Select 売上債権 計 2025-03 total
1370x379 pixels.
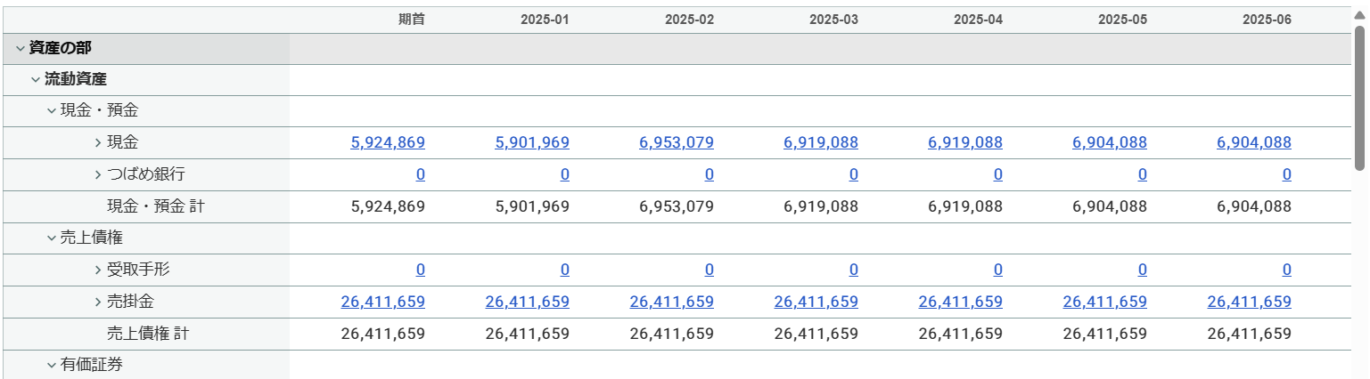pyautogui.click(x=816, y=334)
